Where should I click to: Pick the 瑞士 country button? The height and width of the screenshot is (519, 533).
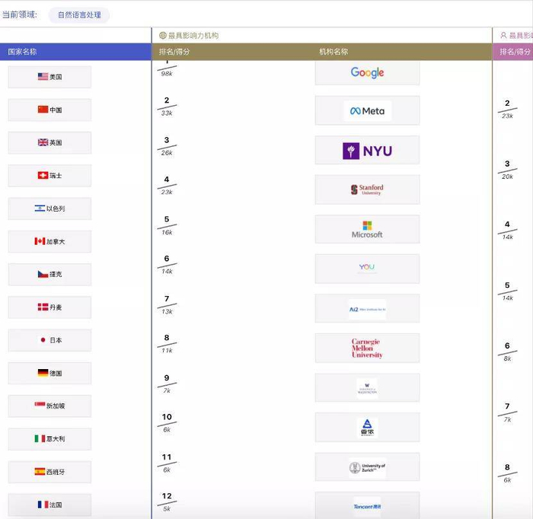(x=49, y=176)
